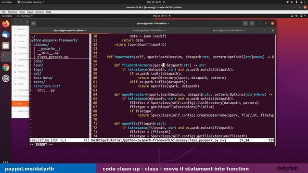
Task: Open the Files app in the dock
Action: tap(6, 46)
